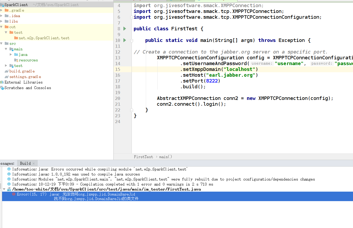The width and height of the screenshot is (353, 228).
Task: Click the blue java source root icon
Action: [16, 55]
